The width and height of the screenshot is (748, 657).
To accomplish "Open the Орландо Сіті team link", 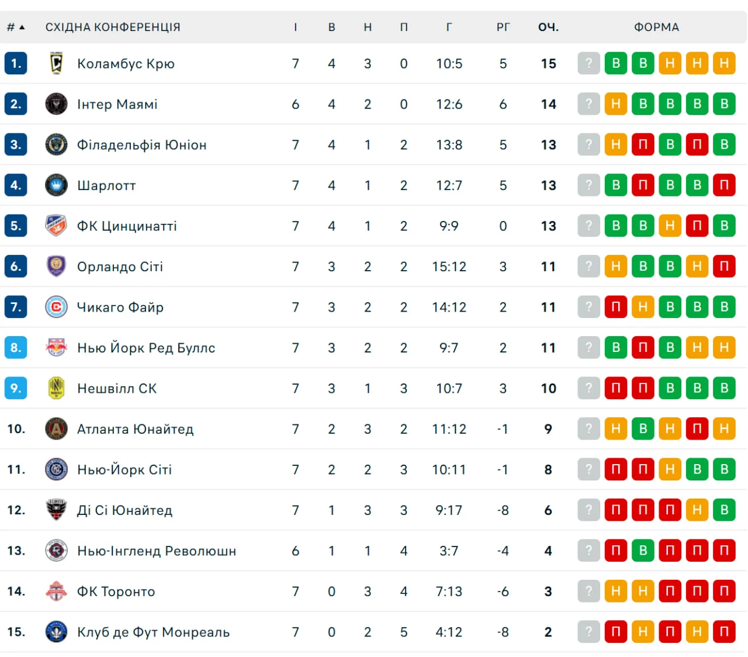I will 120,267.
